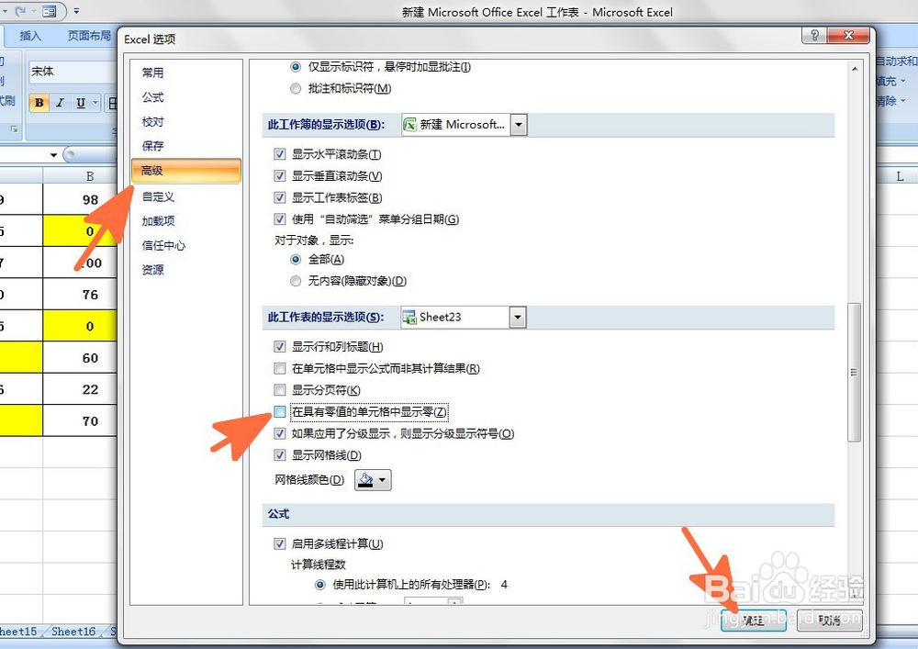918x649 pixels.
Task: Switch to 页面布局 ribbon tab
Action: pyautogui.click(x=89, y=36)
